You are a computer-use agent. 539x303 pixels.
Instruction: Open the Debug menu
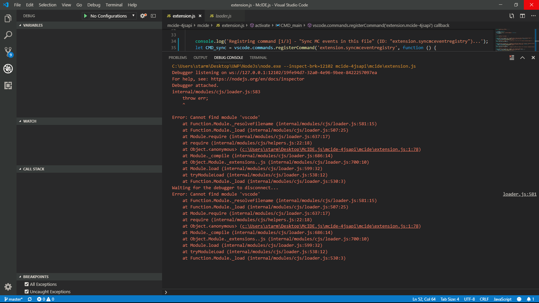click(94, 5)
